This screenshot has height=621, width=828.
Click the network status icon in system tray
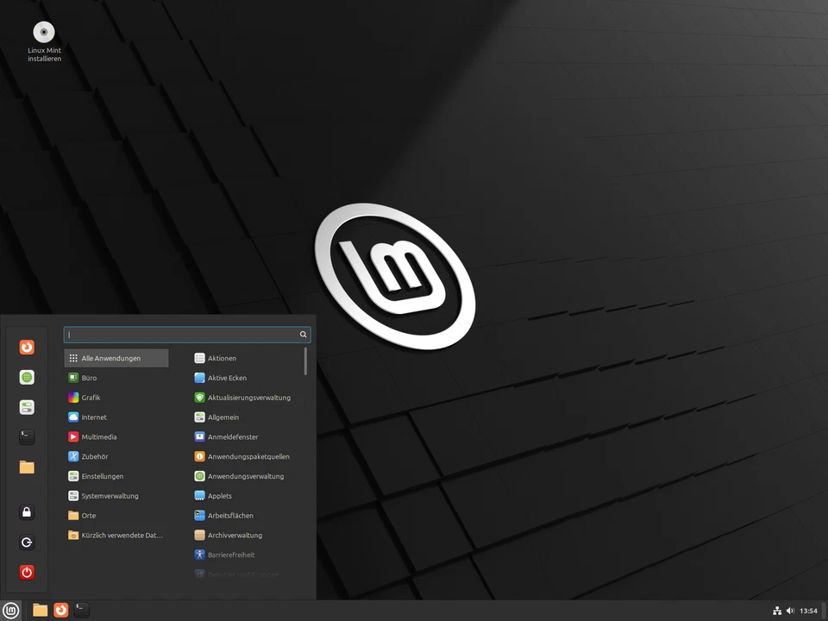[775, 610]
